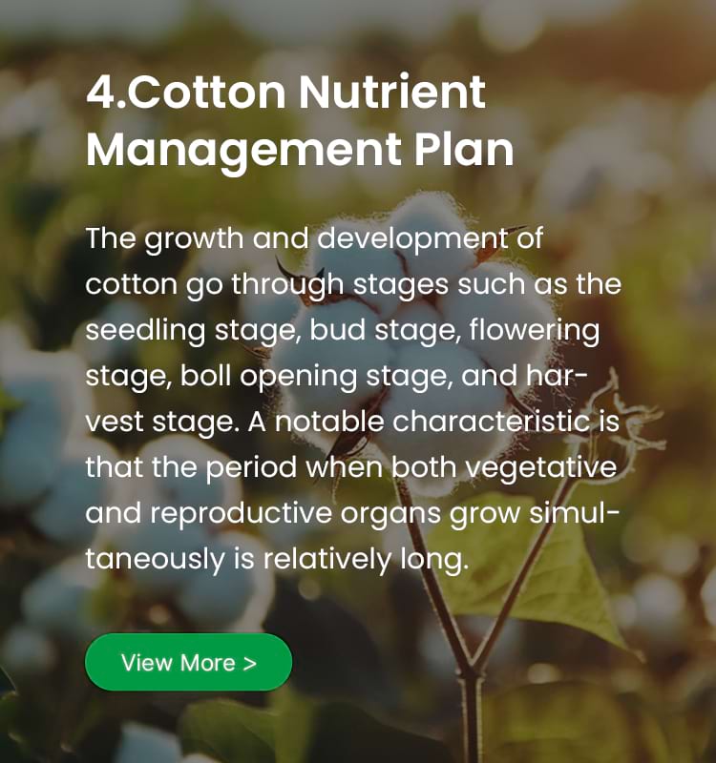Screen dimensions: 716x763
Task: Click the paragraph line starting 'The growth'
Action: (314, 239)
